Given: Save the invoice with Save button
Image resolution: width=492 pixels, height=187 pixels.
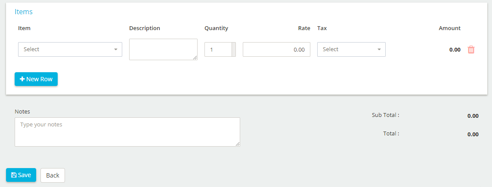Looking at the screenshot, I should tap(21, 175).
